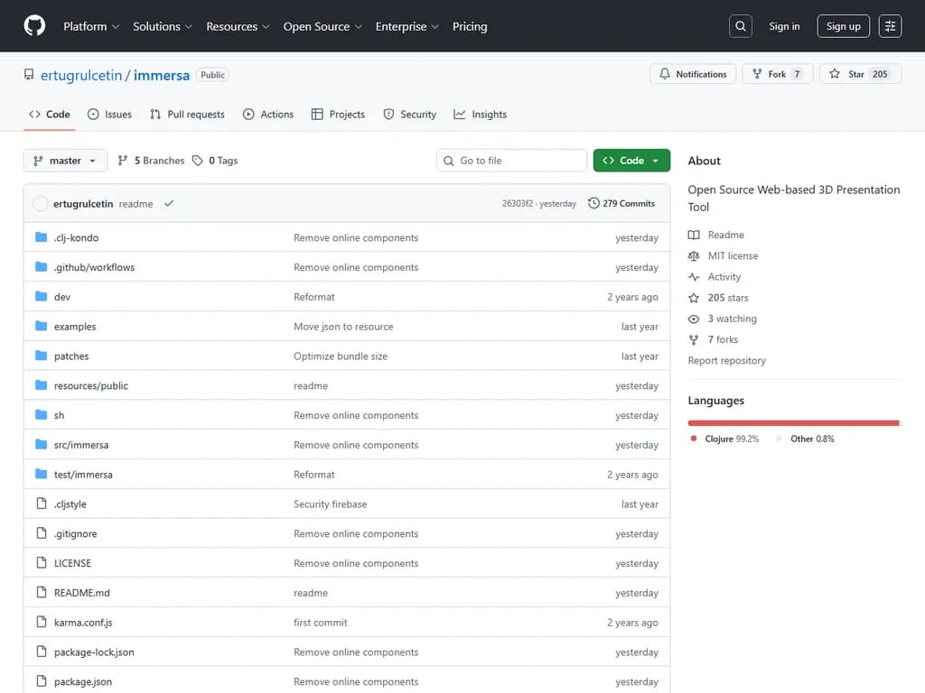Open the green Code dropdown
This screenshot has width=925, height=693.
(x=631, y=161)
